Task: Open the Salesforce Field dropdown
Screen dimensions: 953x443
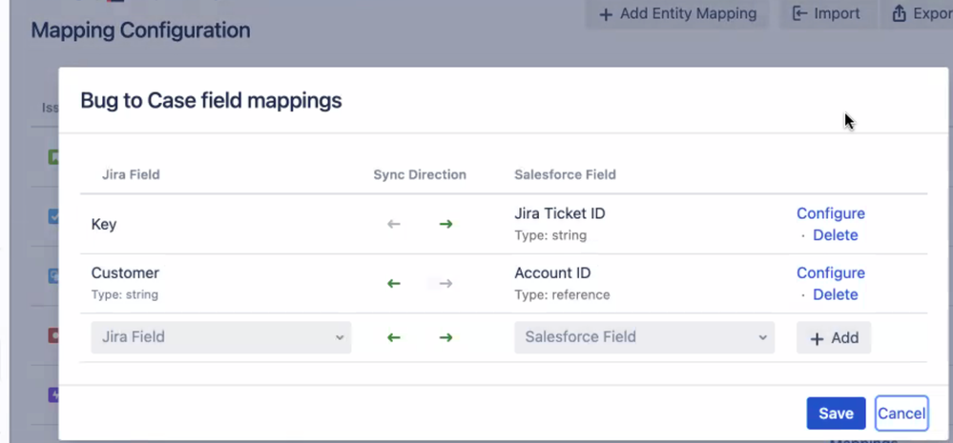Action: [x=644, y=337]
